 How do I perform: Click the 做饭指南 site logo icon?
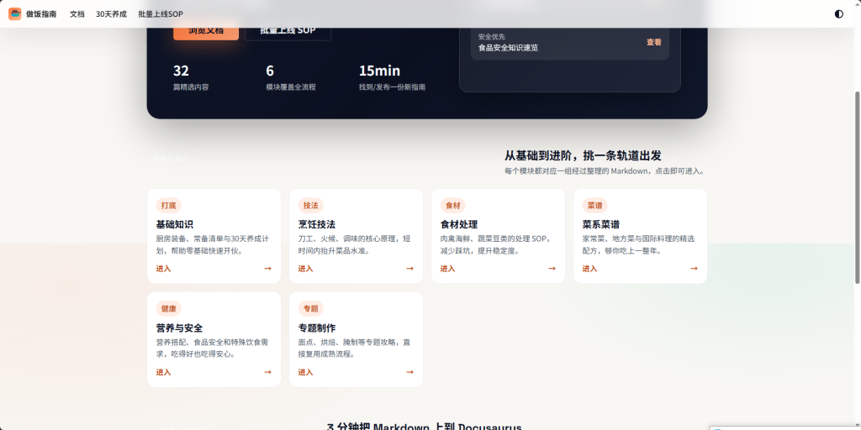pos(15,13)
